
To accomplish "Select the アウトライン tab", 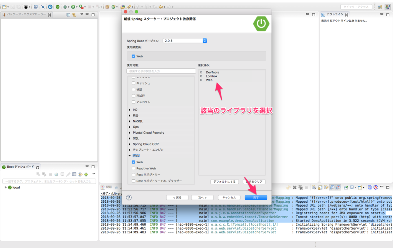I will pos(335,15).
